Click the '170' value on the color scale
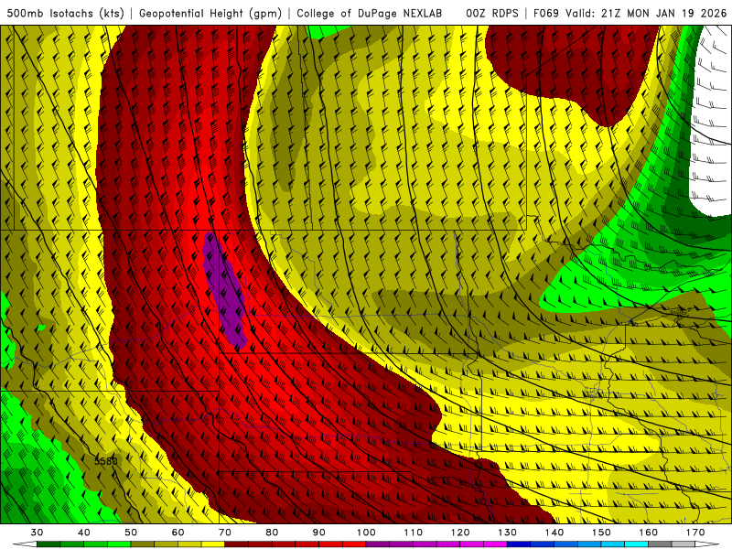 click(695, 533)
